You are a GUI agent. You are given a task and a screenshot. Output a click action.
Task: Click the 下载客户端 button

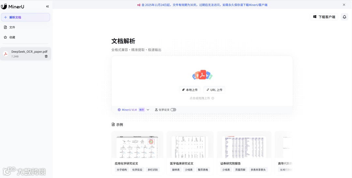[324, 17]
